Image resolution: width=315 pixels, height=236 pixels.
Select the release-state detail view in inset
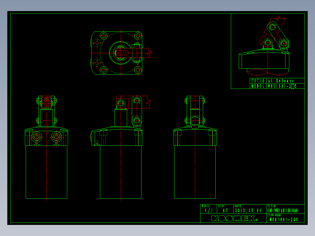click(x=264, y=45)
